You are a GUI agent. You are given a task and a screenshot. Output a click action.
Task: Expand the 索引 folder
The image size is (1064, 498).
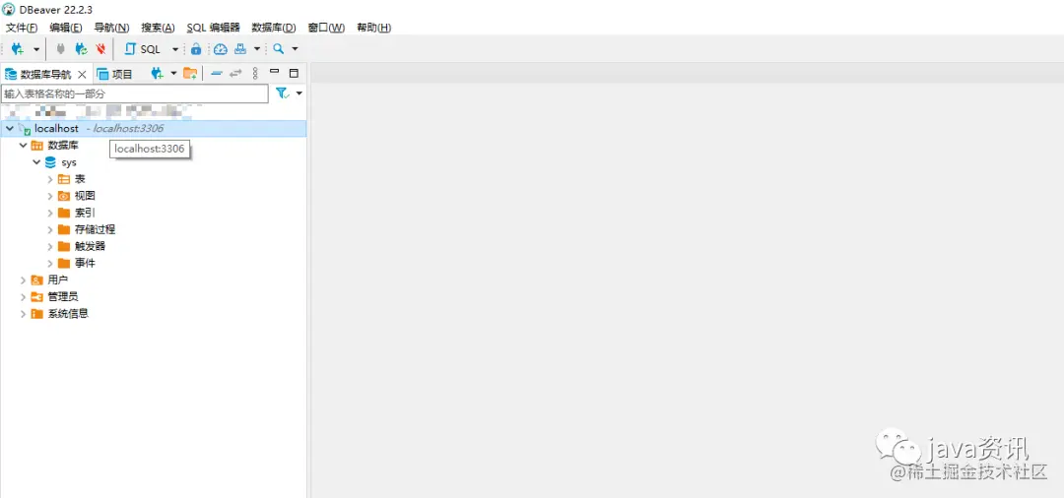(x=50, y=213)
